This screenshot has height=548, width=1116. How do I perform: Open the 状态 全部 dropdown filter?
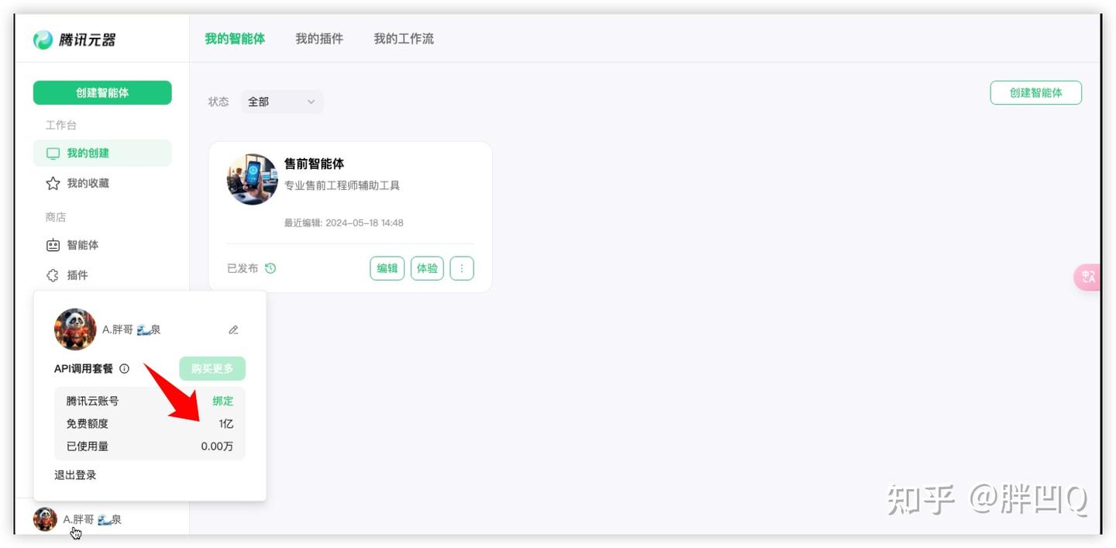click(282, 102)
